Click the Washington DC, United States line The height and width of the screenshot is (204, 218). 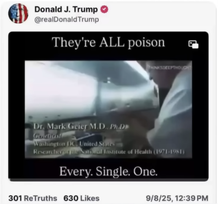pyautogui.click(x=74, y=144)
